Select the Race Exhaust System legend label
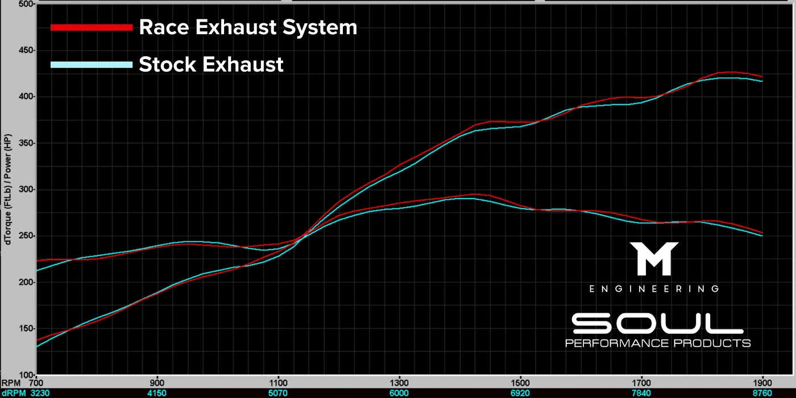This screenshot has width=796, height=398. [x=248, y=27]
